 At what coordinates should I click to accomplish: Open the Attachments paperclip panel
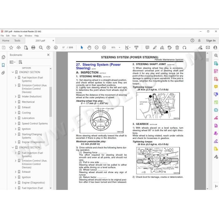3,73
